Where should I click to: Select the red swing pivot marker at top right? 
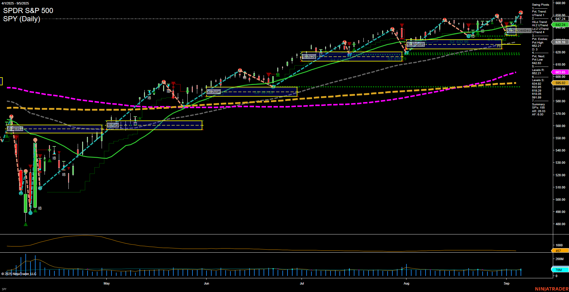pyautogui.click(x=521, y=13)
